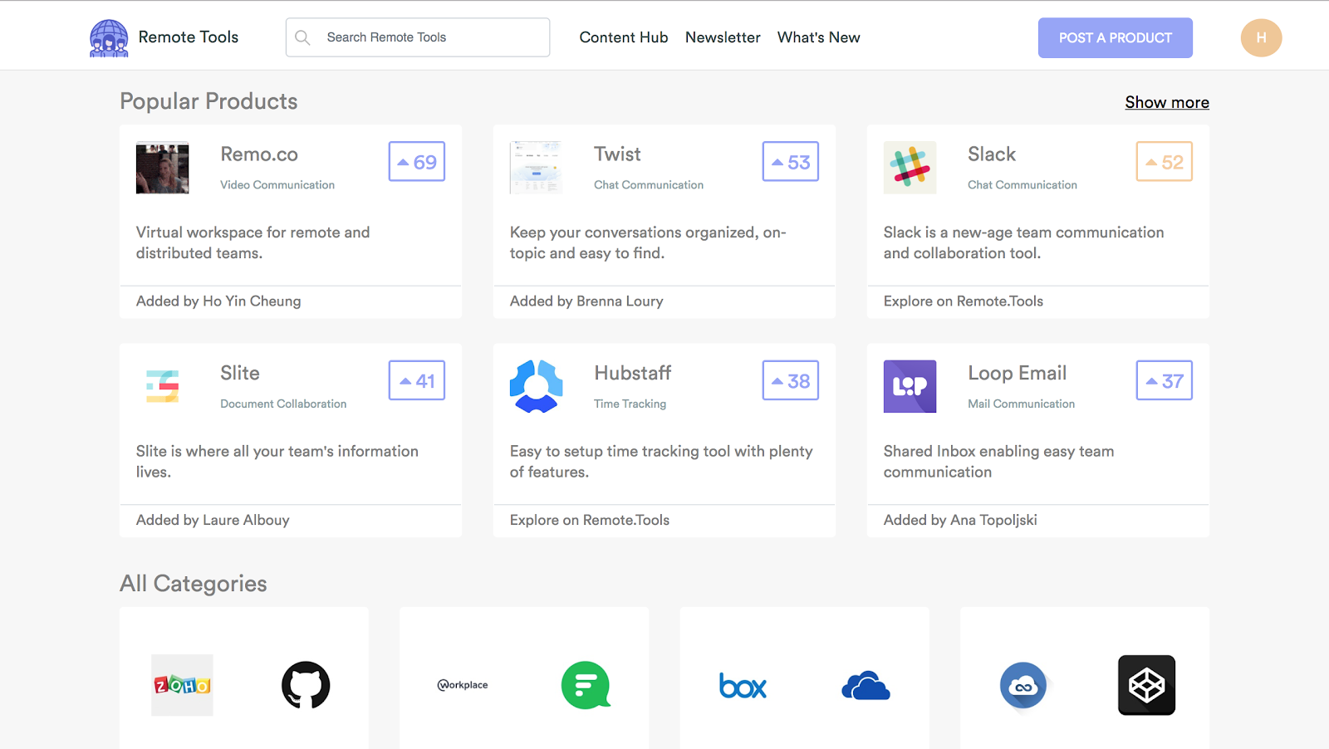The height and width of the screenshot is (749, 1329).
Task: Click the Zoho logo tile
Action: click(x=182, y=685)
